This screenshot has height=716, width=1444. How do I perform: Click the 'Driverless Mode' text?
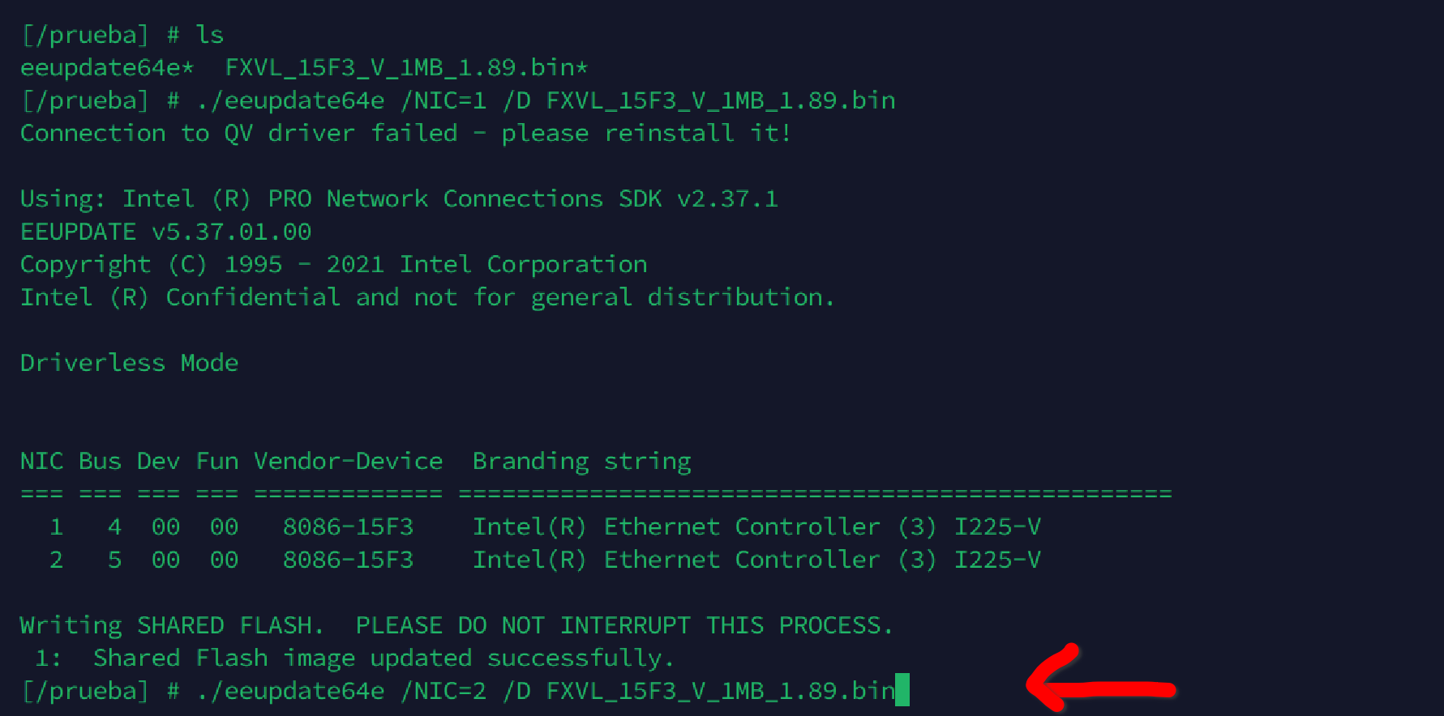[x=129, y=363]
